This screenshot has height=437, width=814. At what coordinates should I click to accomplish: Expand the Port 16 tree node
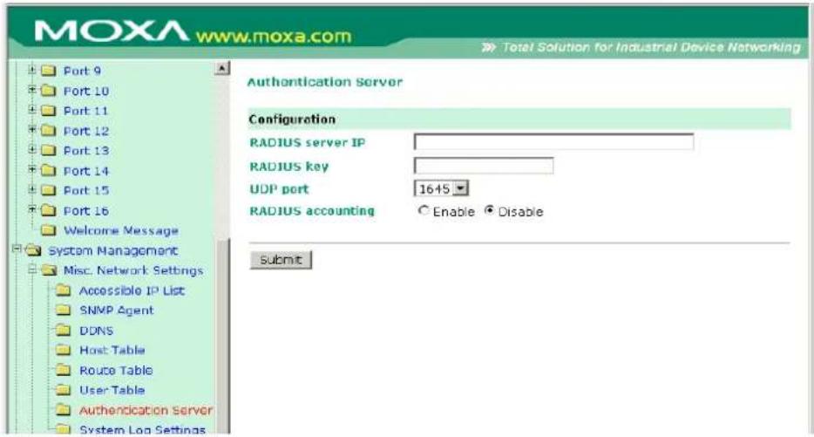[x=32, y=209]
